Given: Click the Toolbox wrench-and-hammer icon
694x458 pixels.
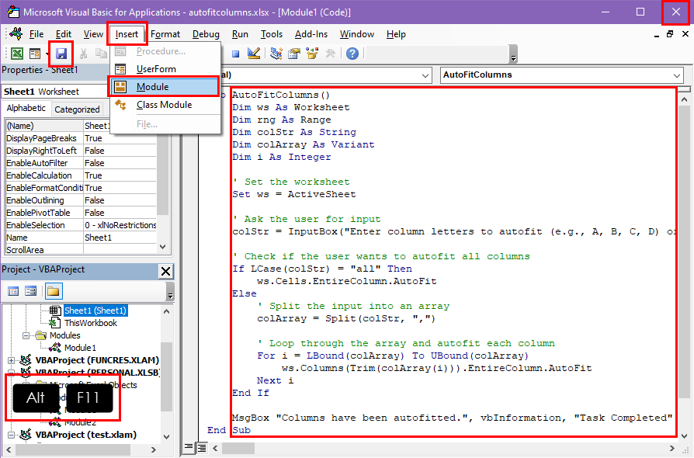Looking at the screenshot, I should (330, 54).
